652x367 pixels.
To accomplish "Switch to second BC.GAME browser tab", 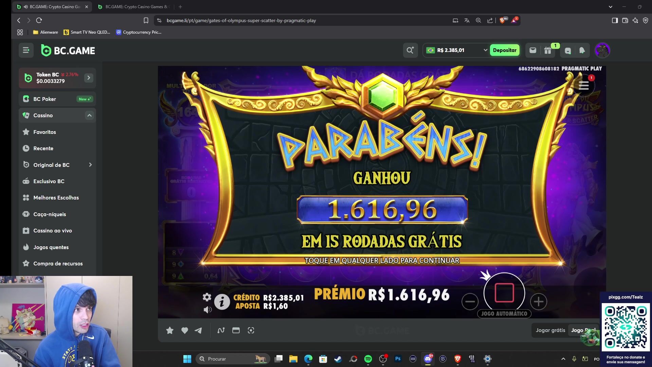I will pyautogui.click(x=133, y=7).
